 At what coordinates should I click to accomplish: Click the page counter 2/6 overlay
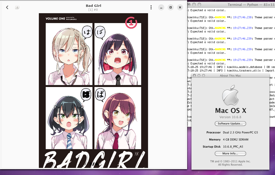tap(93, 164)
